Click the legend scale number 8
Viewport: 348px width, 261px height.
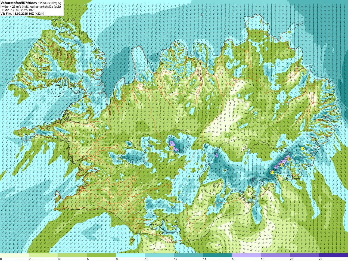[117, 259]
